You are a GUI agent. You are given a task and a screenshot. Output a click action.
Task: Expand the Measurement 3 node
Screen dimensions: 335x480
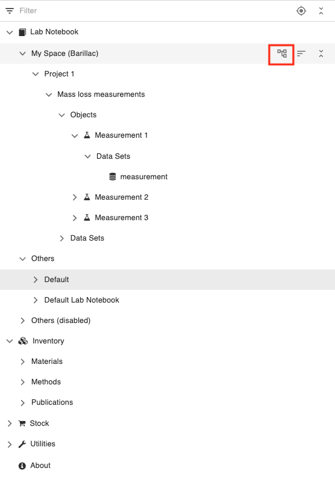point(75,218)
